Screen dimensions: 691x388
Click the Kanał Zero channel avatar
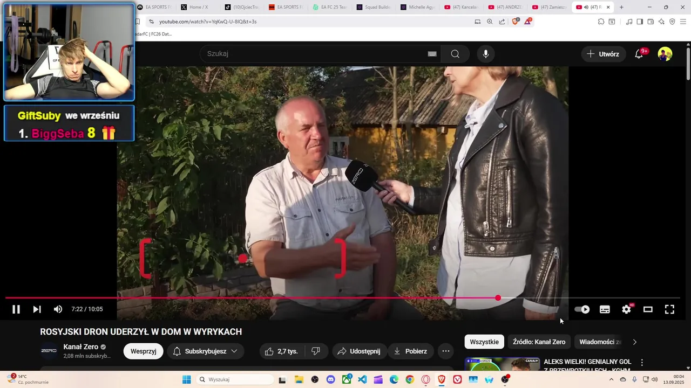[49, 351]
